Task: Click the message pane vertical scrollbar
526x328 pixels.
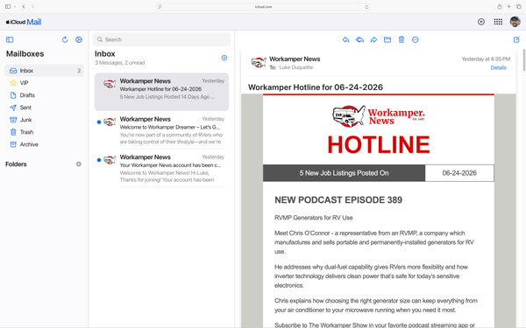Action: pos(524,60)
